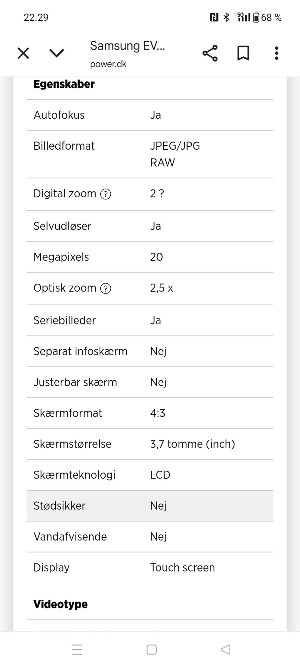Tap the Android back navigation button

tap(225, 650)
